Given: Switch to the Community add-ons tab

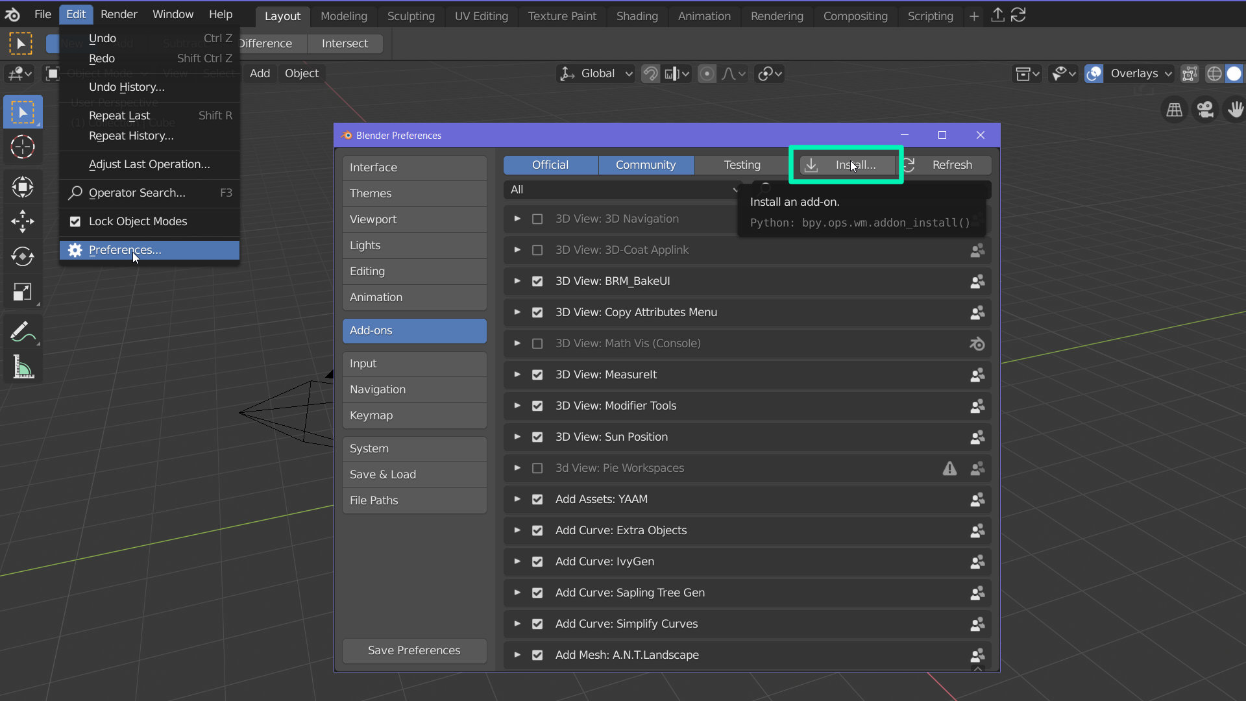Looking at the screenshot, I should tap(646, 164).
